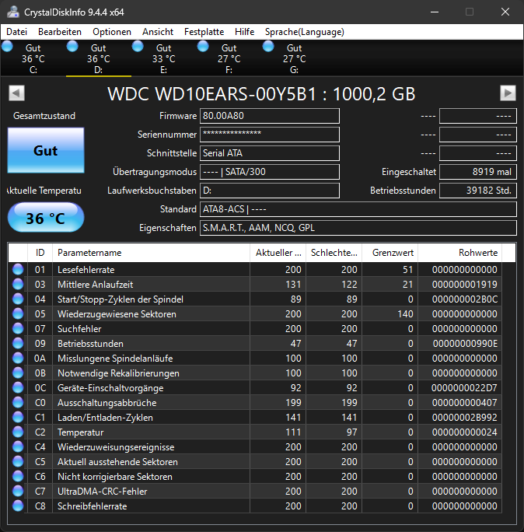Click status orb of Temperatur row
This screenshot has height=532, width=524.
(x=18, y=432)
